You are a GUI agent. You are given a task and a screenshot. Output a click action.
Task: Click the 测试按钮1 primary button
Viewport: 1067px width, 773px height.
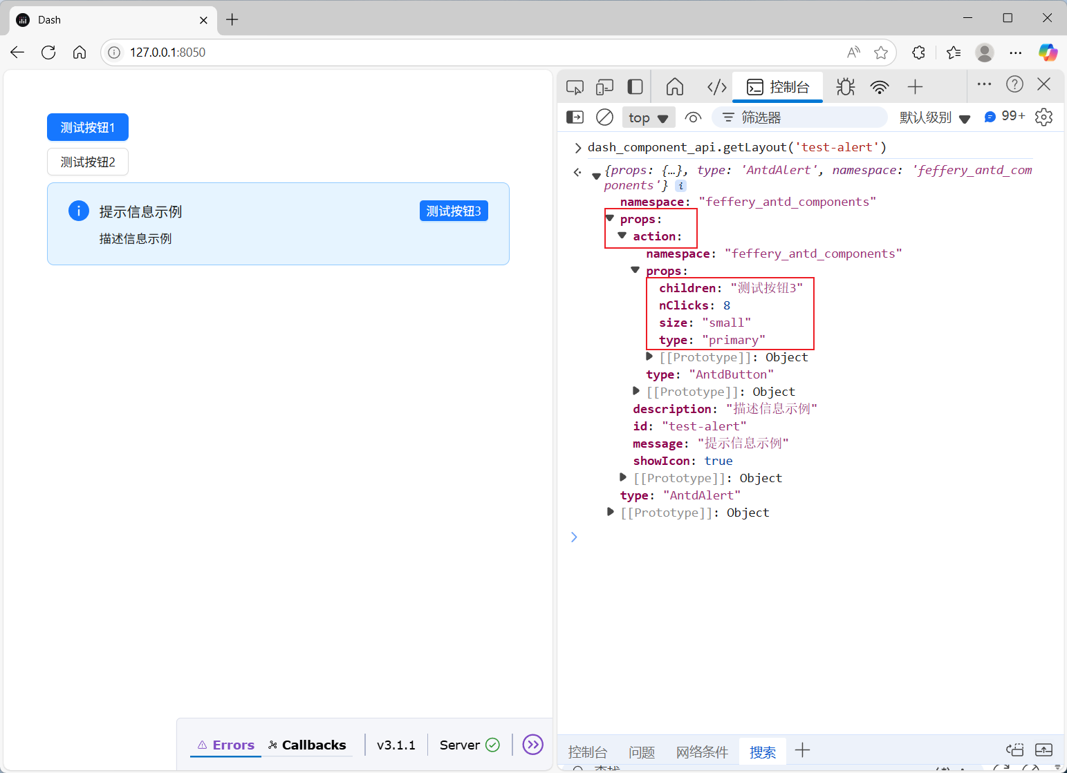(x=88, y=127)
